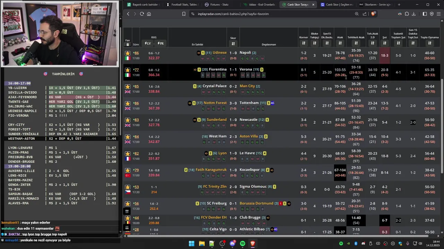Toggle favorite star for West Ham row
Screen dimensions: 444x249
point(128,137)
